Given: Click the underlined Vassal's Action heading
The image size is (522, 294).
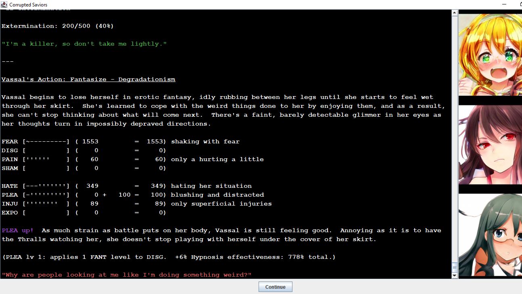Looking at the screenshot, I should pyautogui.click(x=88, y=80).
